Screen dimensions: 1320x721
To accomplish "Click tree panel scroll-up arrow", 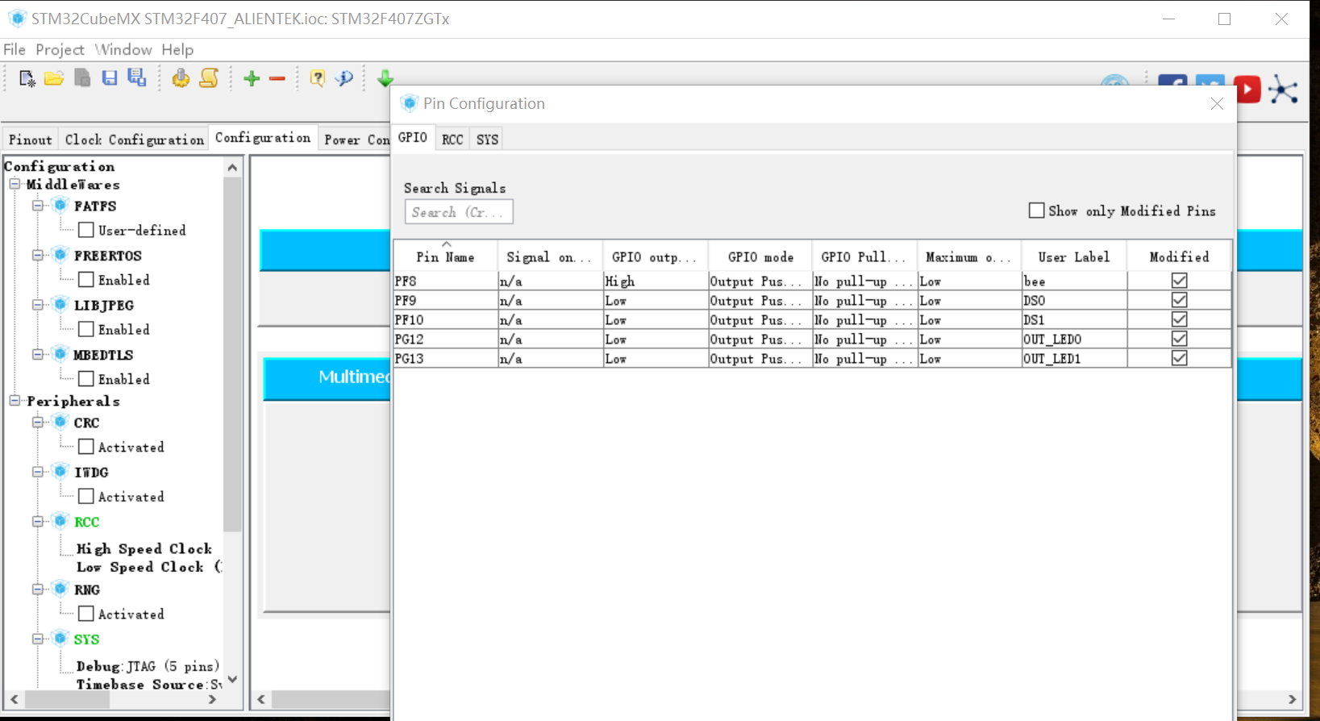I will (x=233, y=167).
